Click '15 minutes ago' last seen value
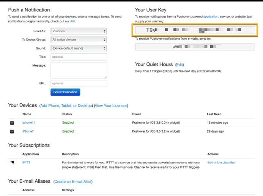The height and width of the screenshot is (196, 263). (x=217, y=123)
